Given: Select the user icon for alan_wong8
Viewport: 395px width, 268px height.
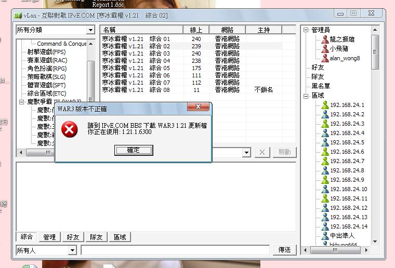Looking at the screenshot, I should 325,58.
